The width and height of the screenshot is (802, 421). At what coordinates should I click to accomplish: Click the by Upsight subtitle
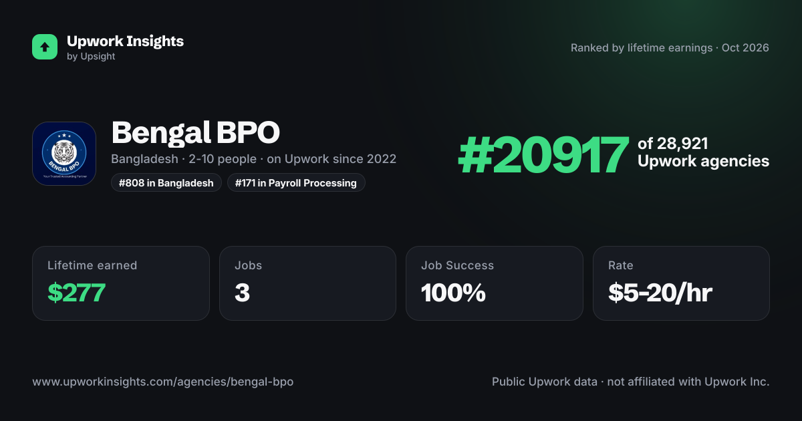pyautogui.click(x=91, y=57)
